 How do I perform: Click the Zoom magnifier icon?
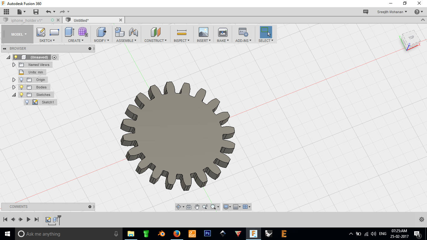point(205,207)
